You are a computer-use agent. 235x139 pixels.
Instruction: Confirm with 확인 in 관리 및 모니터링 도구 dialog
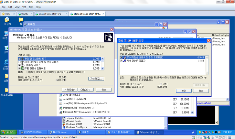(x=184, y=91)
